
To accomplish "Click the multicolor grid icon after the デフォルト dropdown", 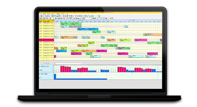I will pos(106,18).
